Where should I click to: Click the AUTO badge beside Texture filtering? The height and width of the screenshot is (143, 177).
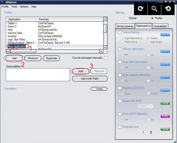165,35
